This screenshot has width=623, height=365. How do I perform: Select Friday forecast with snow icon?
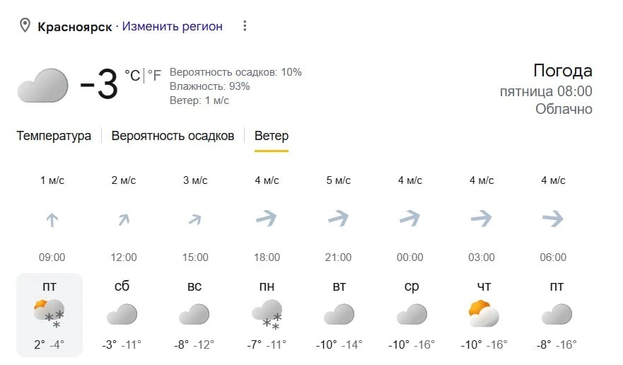(50, 314)
